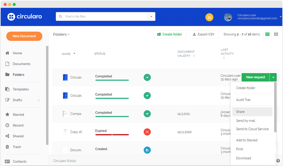
Task: Click the Home sidebar icon
Action: click(x=7, y=53)
